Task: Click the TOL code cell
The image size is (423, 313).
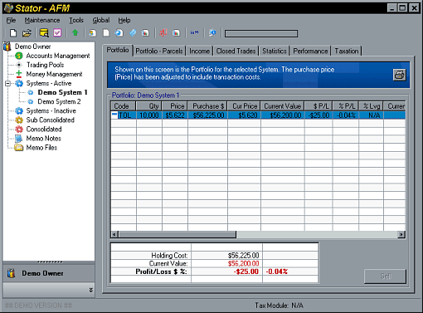Action: 124,115
